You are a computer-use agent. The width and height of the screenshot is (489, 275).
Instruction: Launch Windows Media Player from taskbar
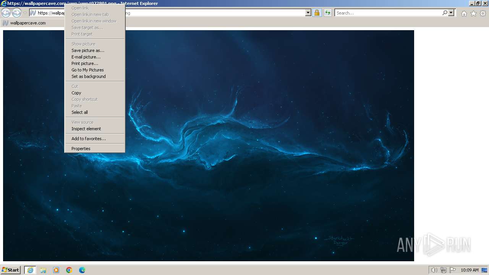[56, 270]
